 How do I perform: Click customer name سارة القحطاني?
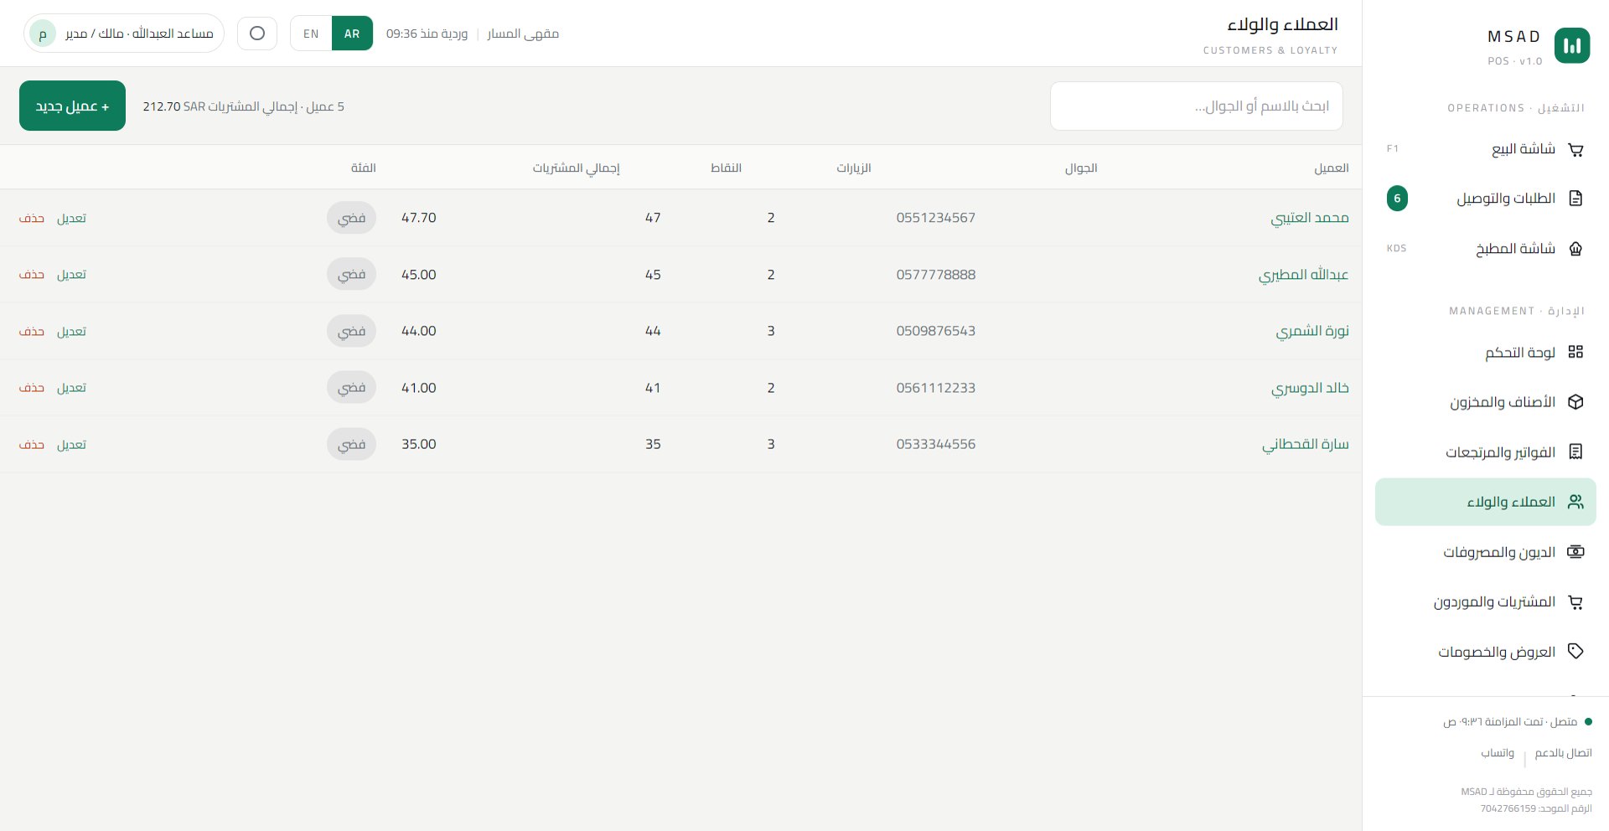(1306, 444)
